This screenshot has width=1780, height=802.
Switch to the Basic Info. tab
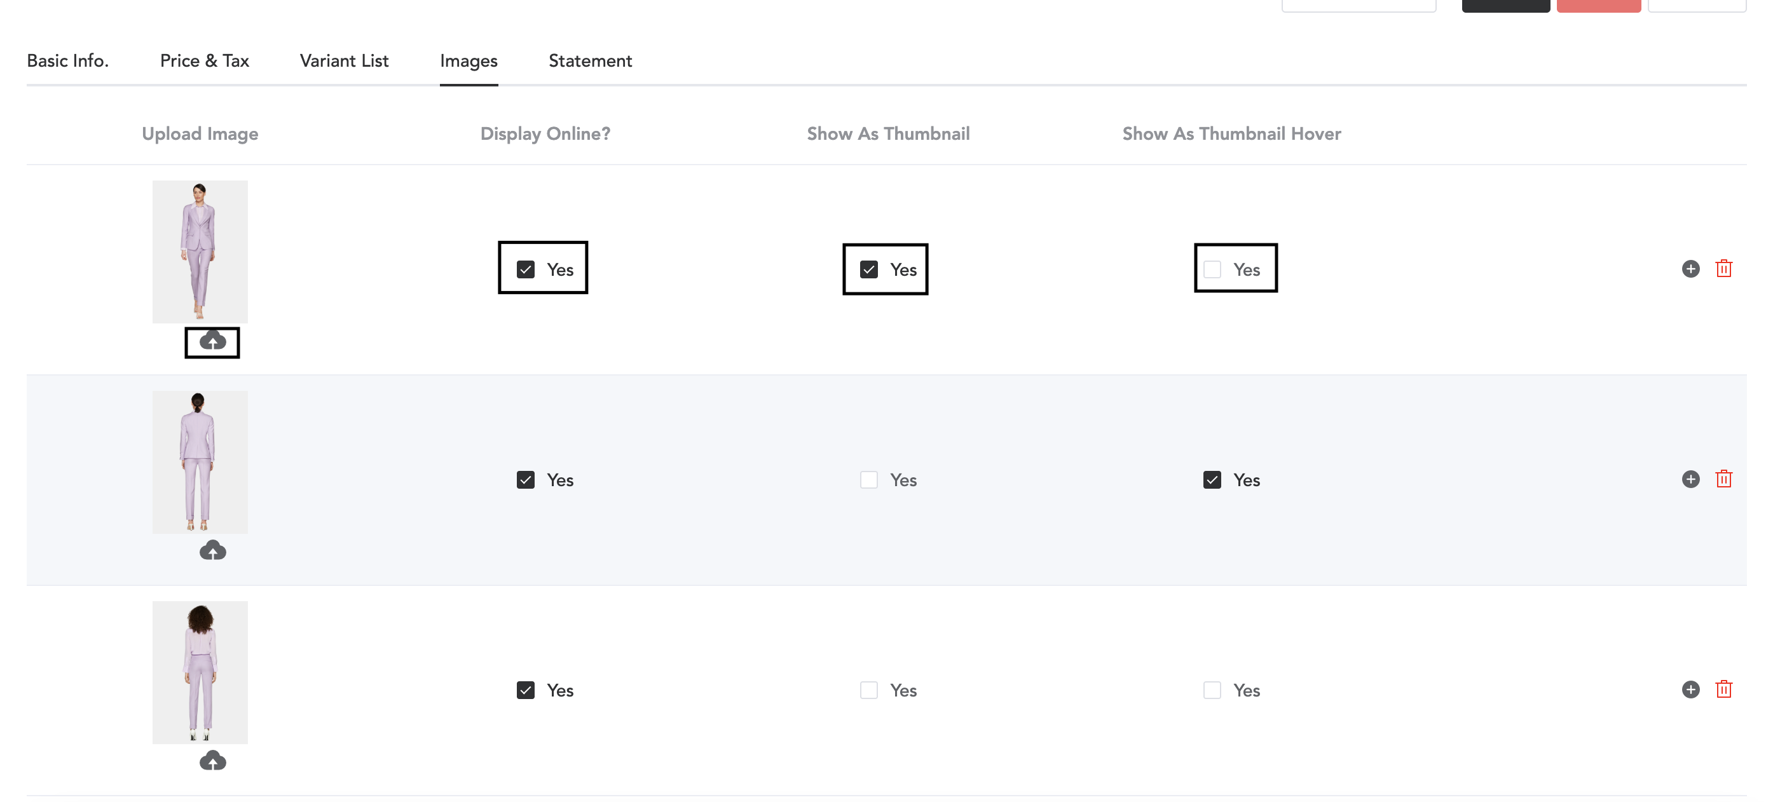68,61
